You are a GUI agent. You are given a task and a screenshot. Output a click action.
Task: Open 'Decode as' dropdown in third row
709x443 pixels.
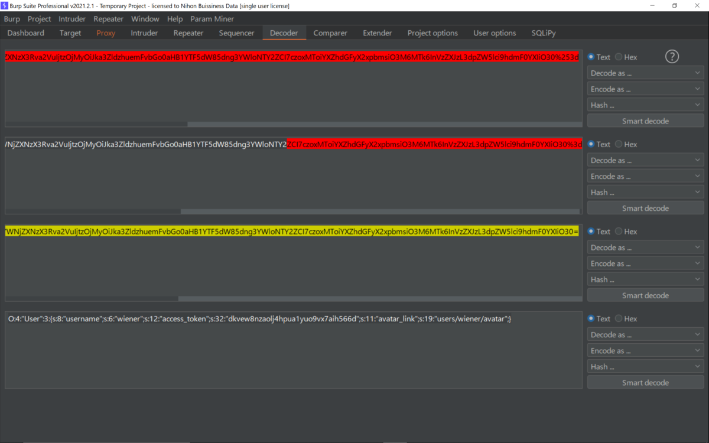[645, 247]
